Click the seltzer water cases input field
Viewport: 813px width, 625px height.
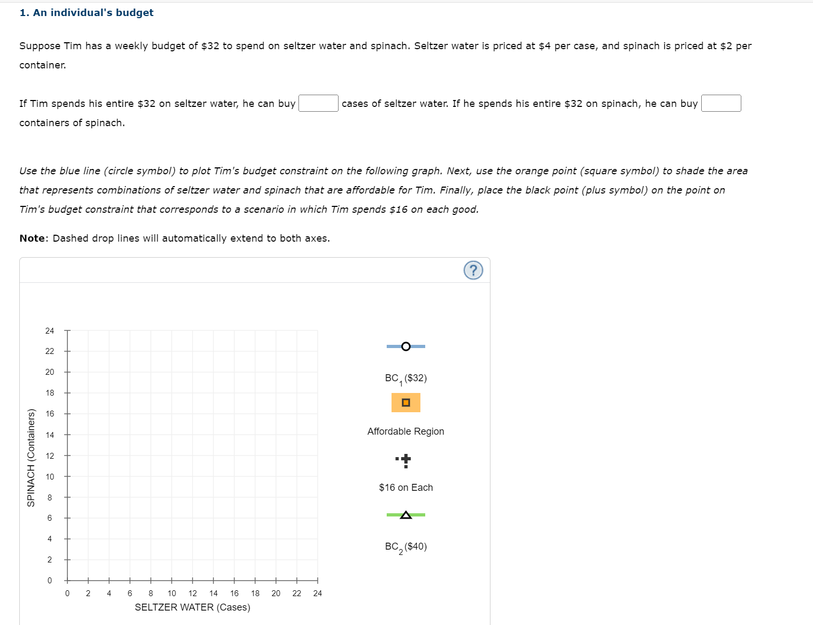tap(318, 103)
